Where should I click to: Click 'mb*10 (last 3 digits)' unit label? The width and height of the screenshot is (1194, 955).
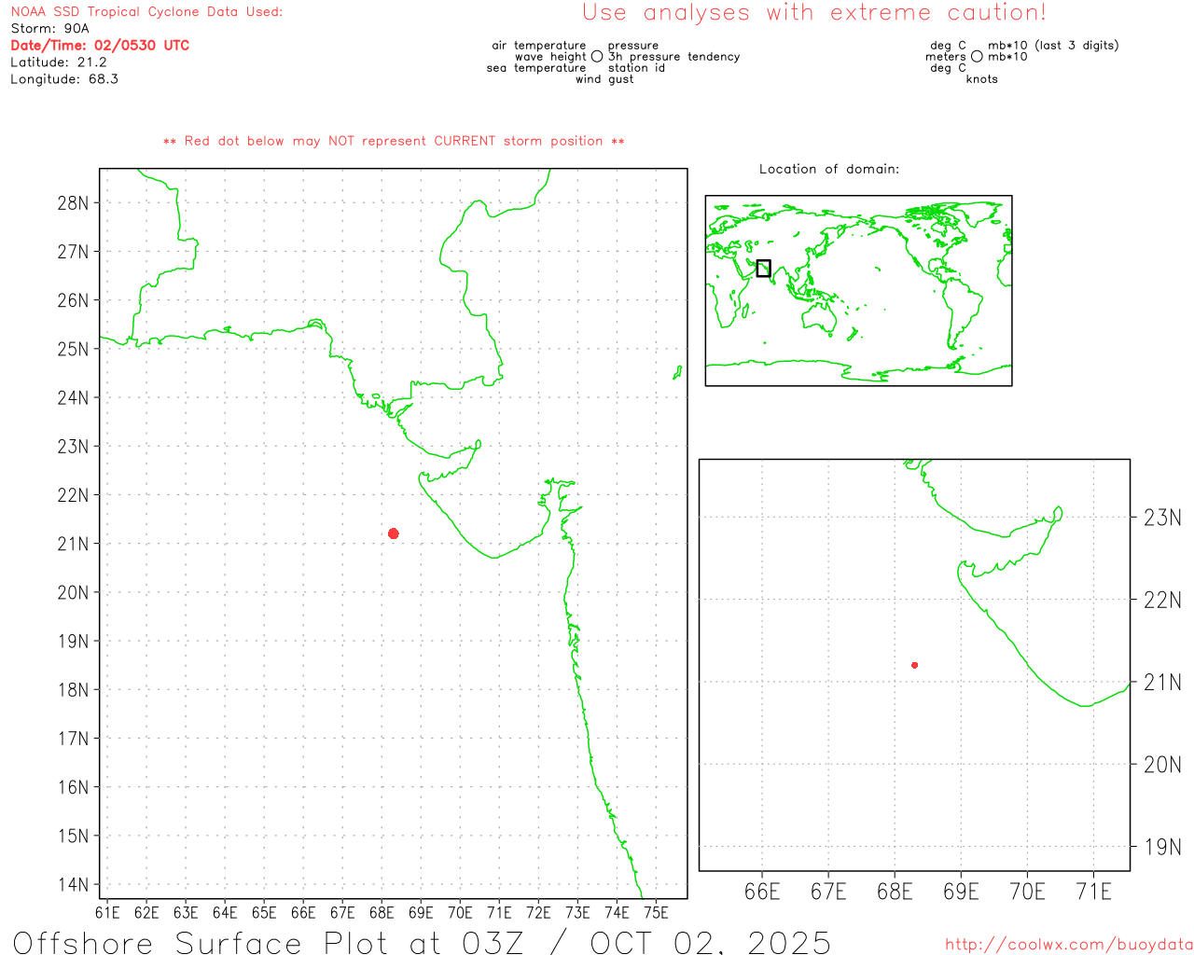(x=1053, y=46)
